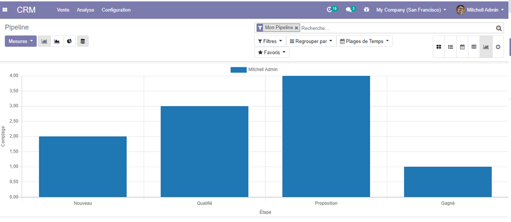Open the Filtres dropdown
Image resolution: width=511 pixels, height=222 pixels.
pyautogui.click(x=270, y=41)
